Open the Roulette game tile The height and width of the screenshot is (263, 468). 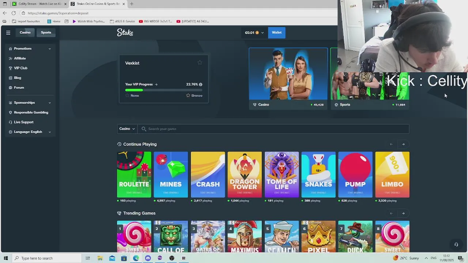click(134, 175)
